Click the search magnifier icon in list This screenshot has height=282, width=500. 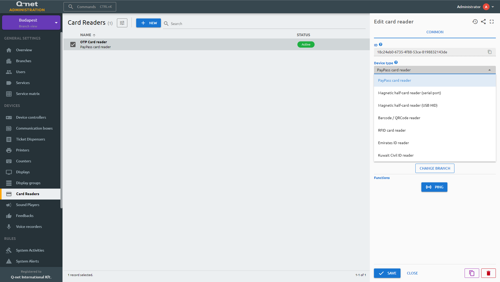(166, 24)
